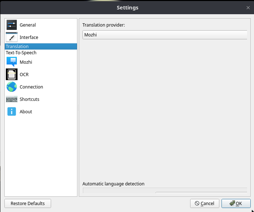Open the Shortcuts keyboard icon
The image size is (254, 212).
point(12,99)
